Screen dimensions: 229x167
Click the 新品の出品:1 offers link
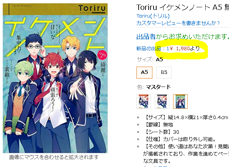point(152,48)
